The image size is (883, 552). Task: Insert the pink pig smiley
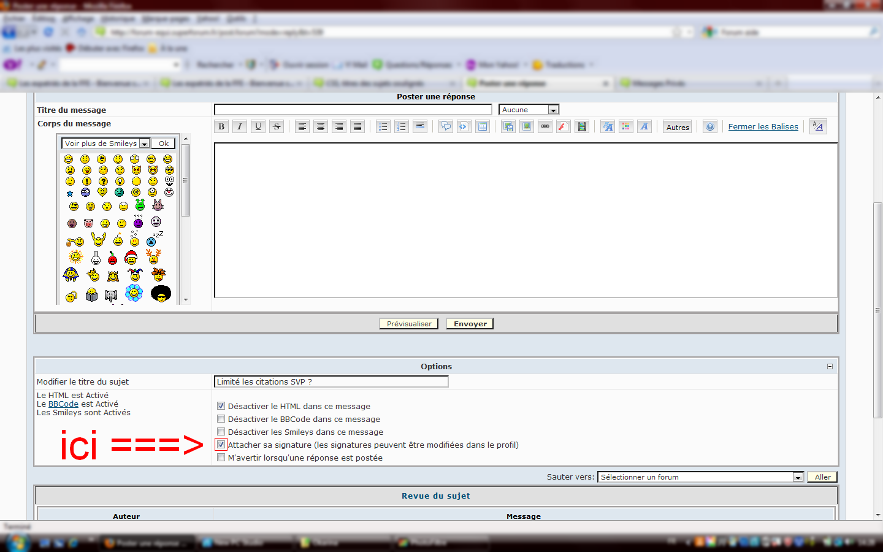pos(89,223)
